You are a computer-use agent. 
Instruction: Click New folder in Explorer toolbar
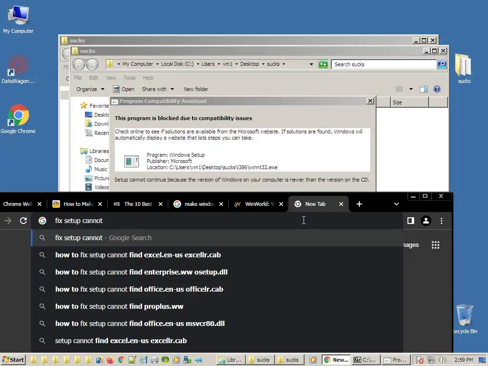(196, 89)
